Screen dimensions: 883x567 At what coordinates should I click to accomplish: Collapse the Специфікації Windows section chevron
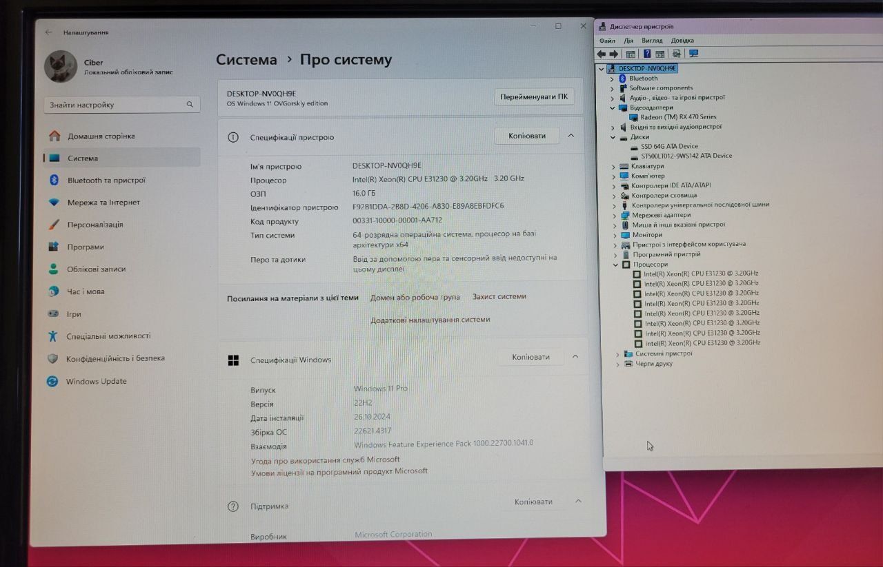click(x=575, y=357)
